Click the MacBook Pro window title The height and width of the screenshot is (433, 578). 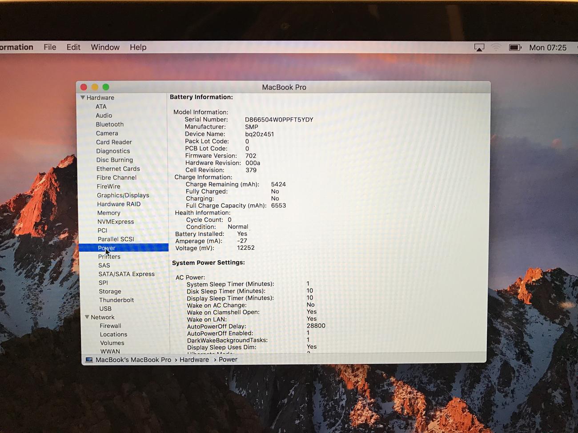click(x=284, y=87)
